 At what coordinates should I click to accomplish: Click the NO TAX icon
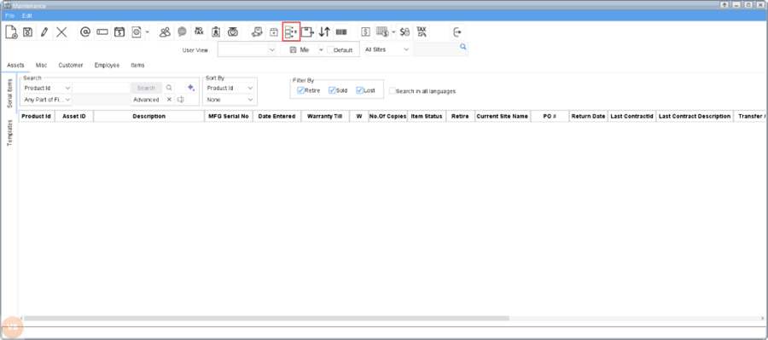198,32
